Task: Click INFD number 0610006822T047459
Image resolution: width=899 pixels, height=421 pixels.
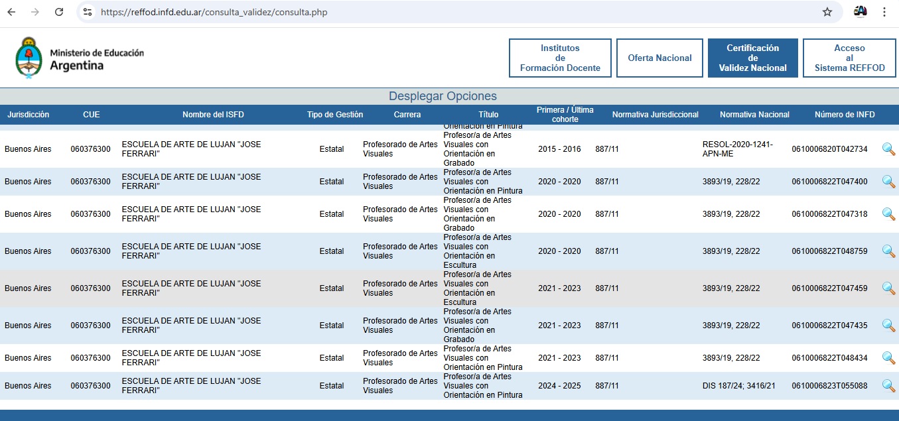Action: point(829,288)
